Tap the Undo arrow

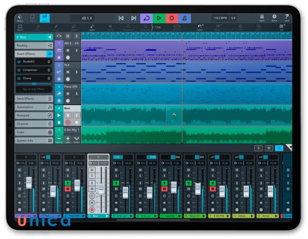coord(200,28)
